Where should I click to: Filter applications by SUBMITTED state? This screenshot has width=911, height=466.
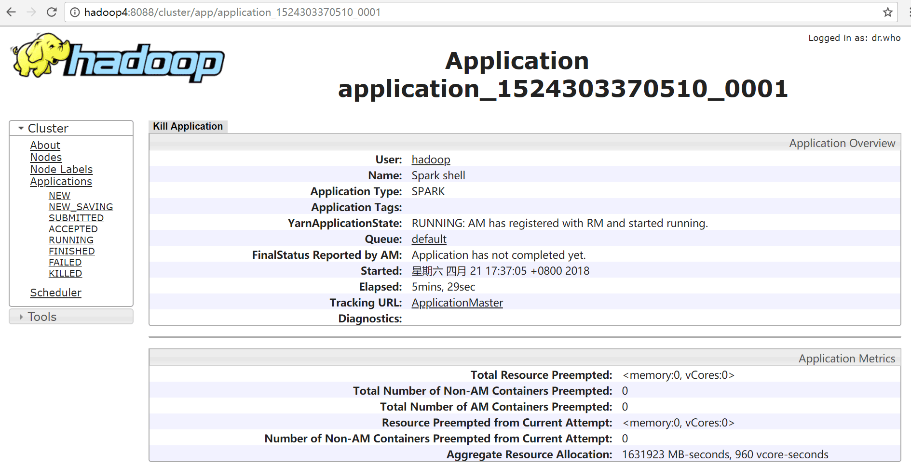76,218
